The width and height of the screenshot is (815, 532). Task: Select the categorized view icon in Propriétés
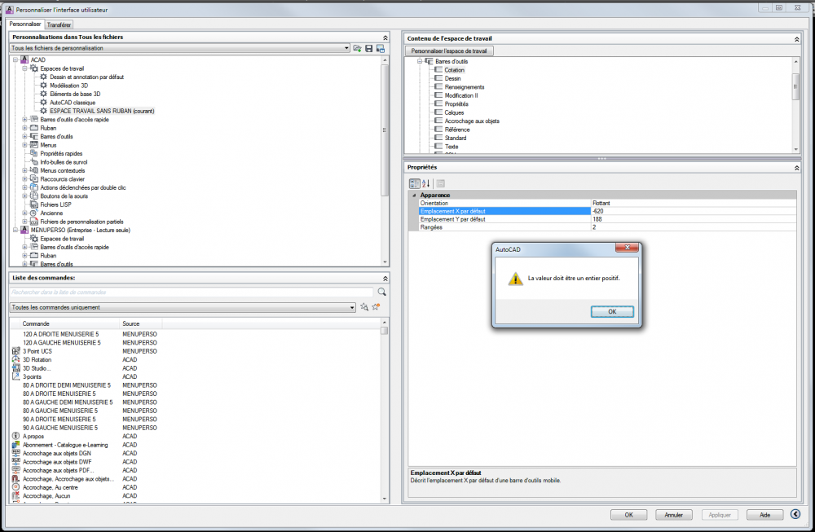(414, 183)
